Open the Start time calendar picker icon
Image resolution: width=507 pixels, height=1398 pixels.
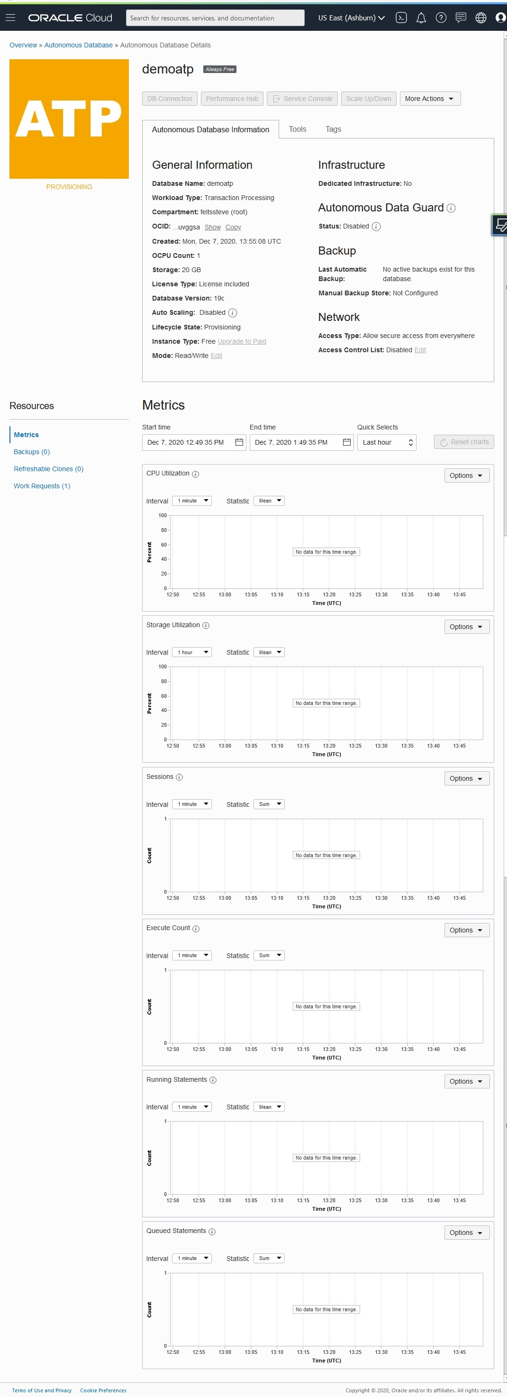tap(239, 442)
